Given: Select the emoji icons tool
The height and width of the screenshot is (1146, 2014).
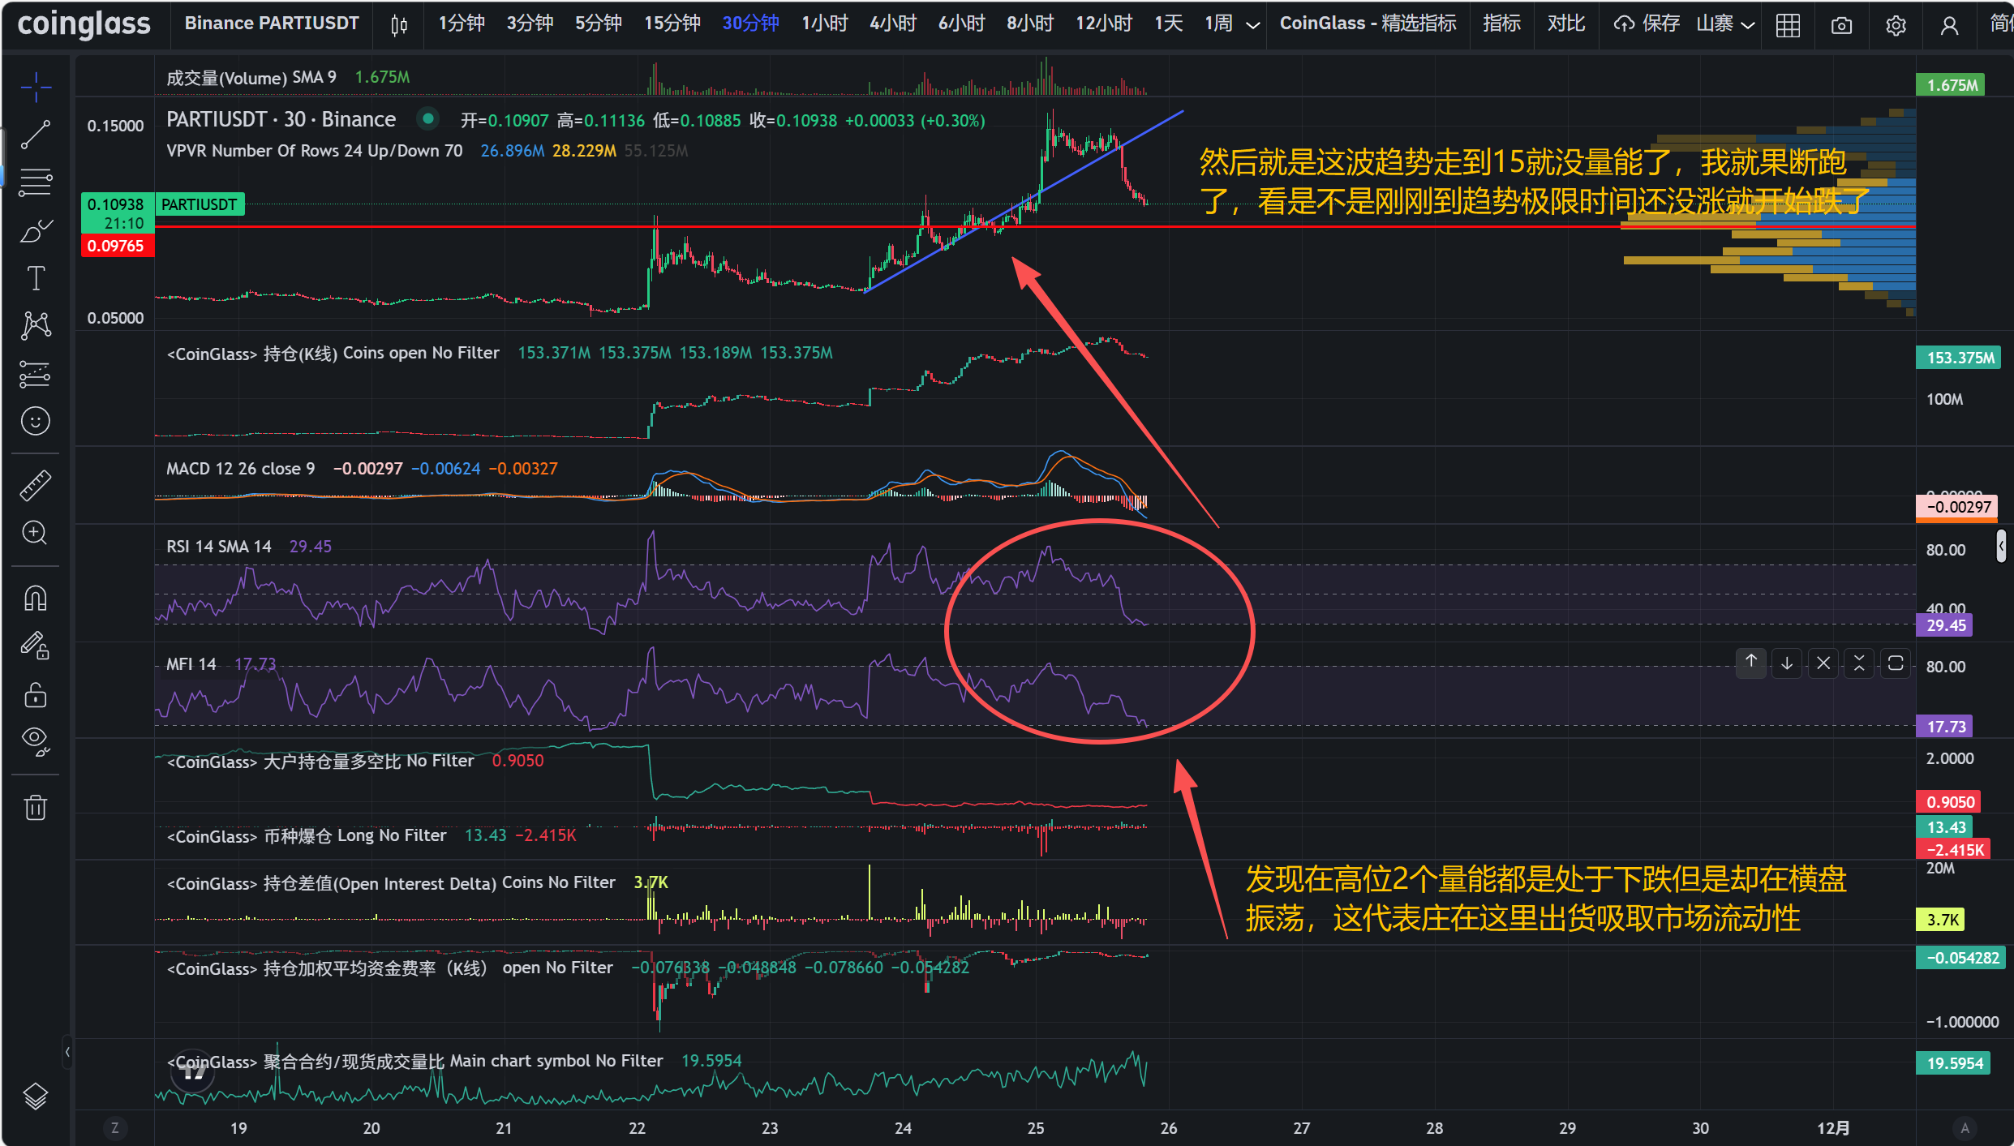Looking at the screenshot, I should 36,421.
